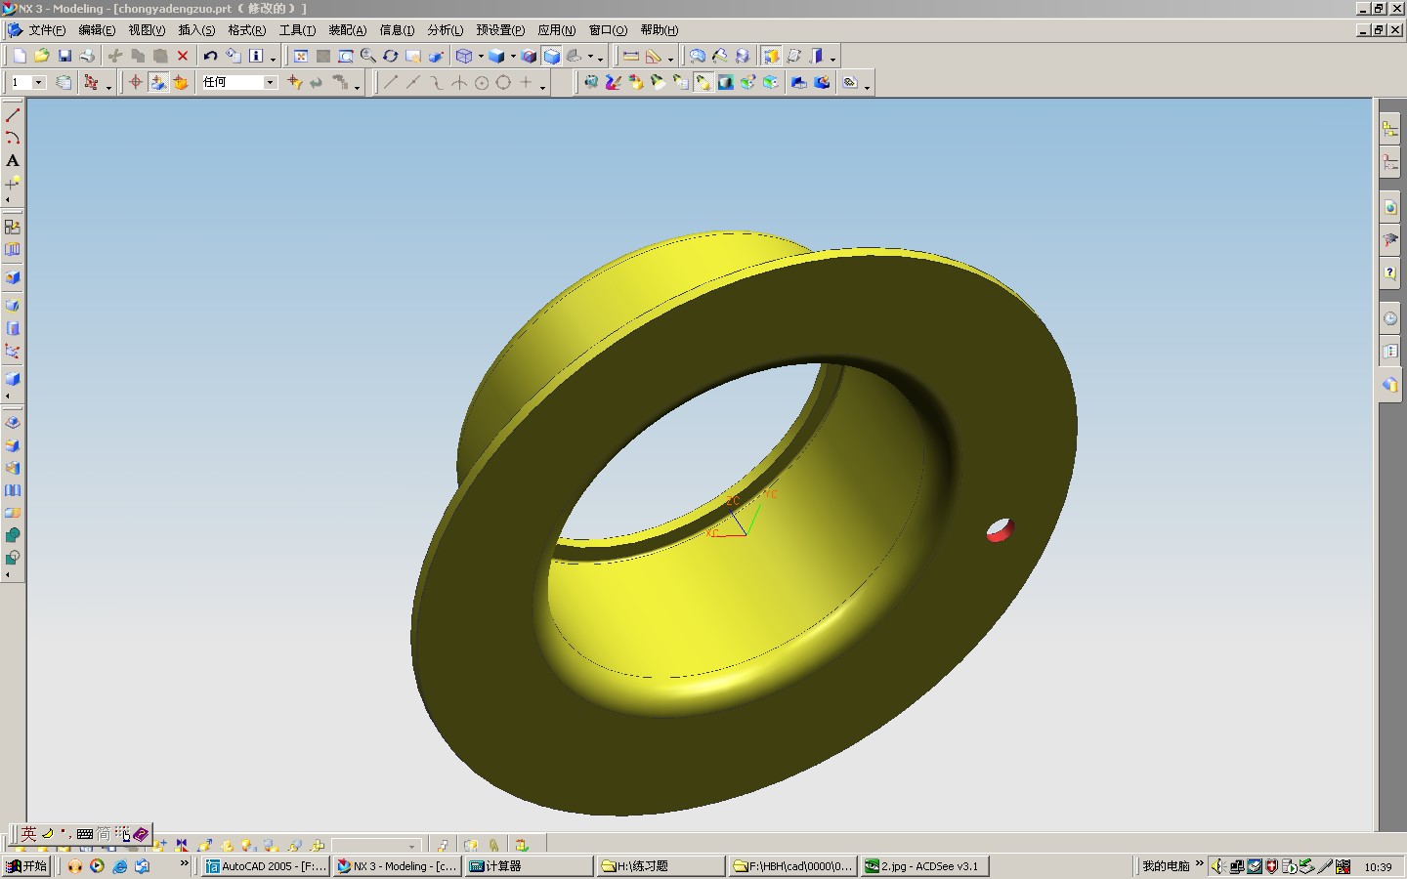
Task: Open the object information icon
Action: pyautogui.click(x=256, y=57)
